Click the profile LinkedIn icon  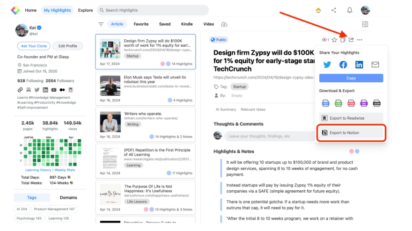(x=45, y=90)
